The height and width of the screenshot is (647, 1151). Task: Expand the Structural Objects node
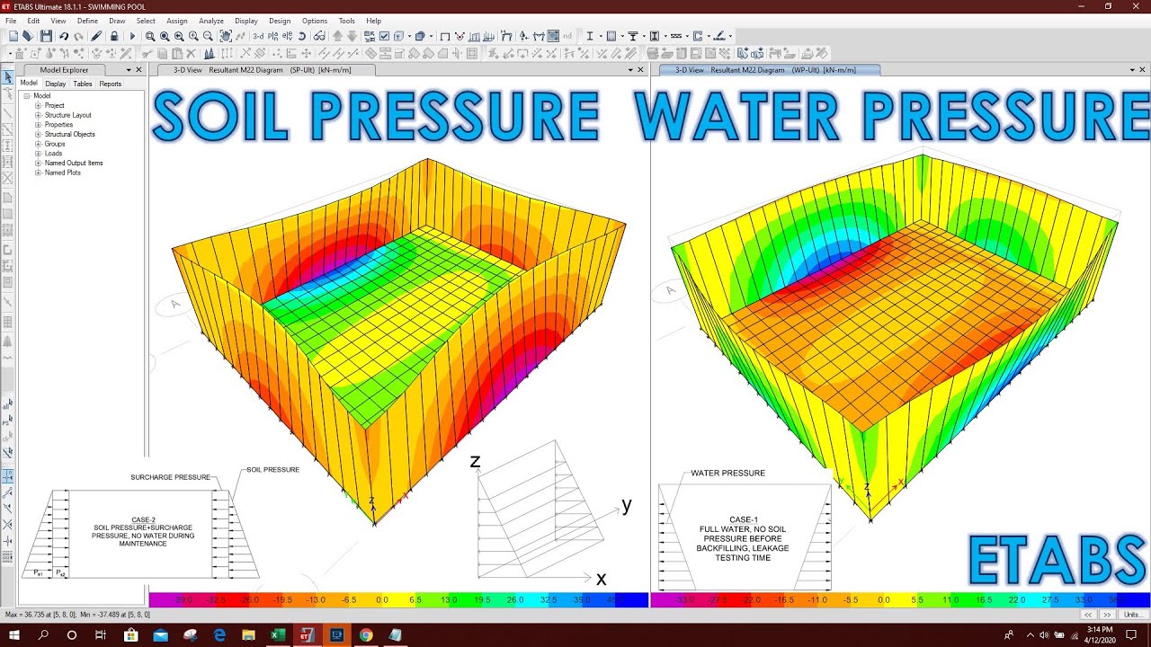click(39, 134)
